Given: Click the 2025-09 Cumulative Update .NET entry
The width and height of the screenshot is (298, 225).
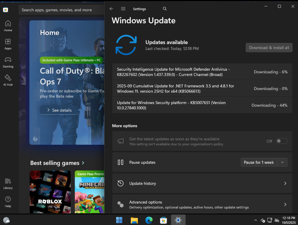Looking at the screenshot, I should (202, 88).
